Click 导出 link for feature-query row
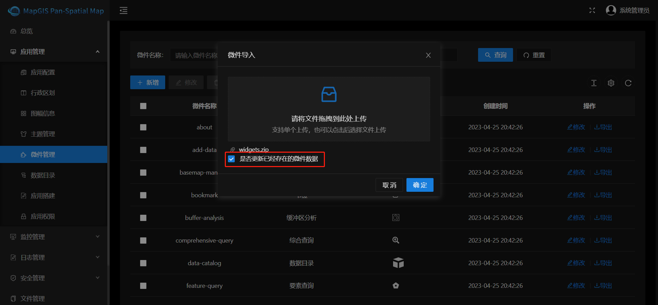This screenshot has height=305, width=658. 603,285
